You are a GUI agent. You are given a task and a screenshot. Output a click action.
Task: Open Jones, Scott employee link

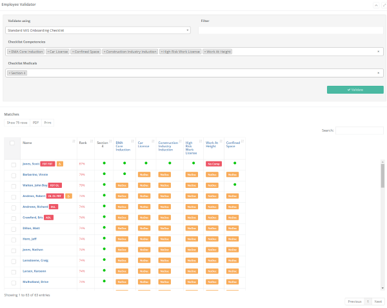click(31, 164)
